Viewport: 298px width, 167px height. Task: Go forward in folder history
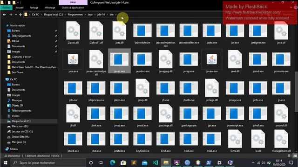11,14
